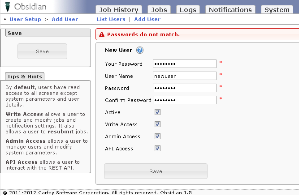Image resolution: width=299 pixels, height=196 pixels.
Task: Open the Notifications tab
Action: pos(230,10)
